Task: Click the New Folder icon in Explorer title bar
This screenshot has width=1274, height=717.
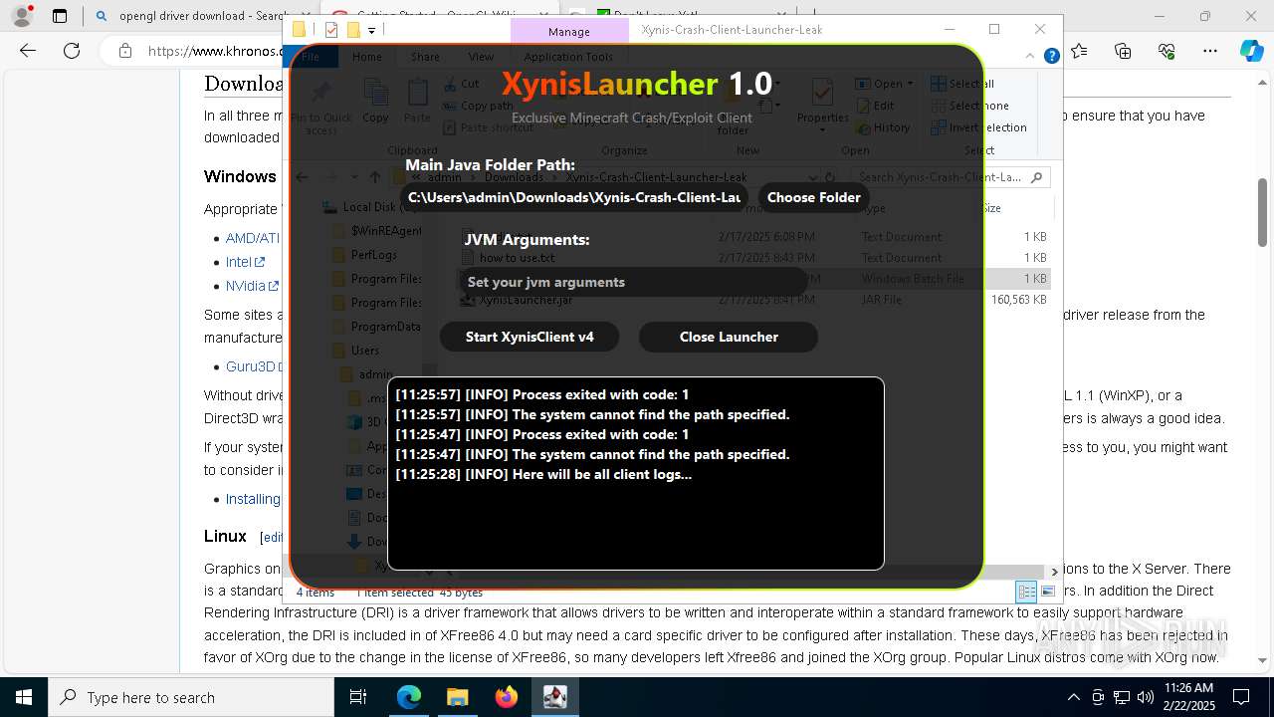Action: [x=352, y=30]
